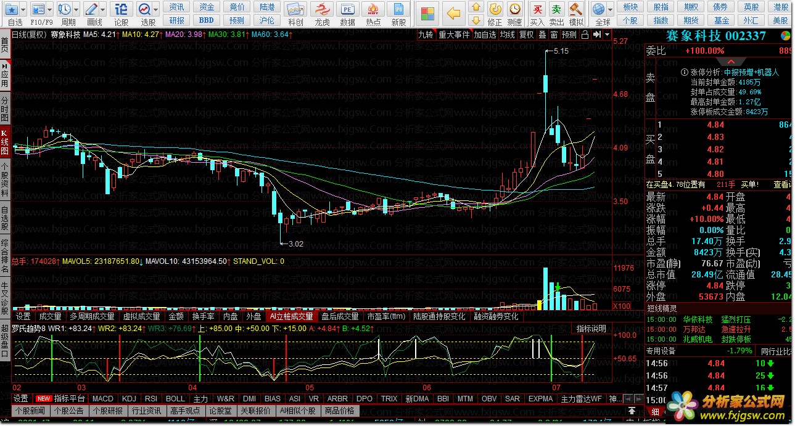
Task: Toggle 九转 indicator in chart toolbar
Action: [426, 35]
